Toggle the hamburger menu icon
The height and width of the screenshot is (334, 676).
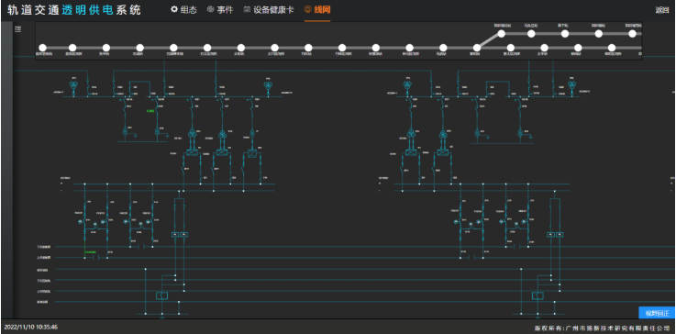(17, 29)
